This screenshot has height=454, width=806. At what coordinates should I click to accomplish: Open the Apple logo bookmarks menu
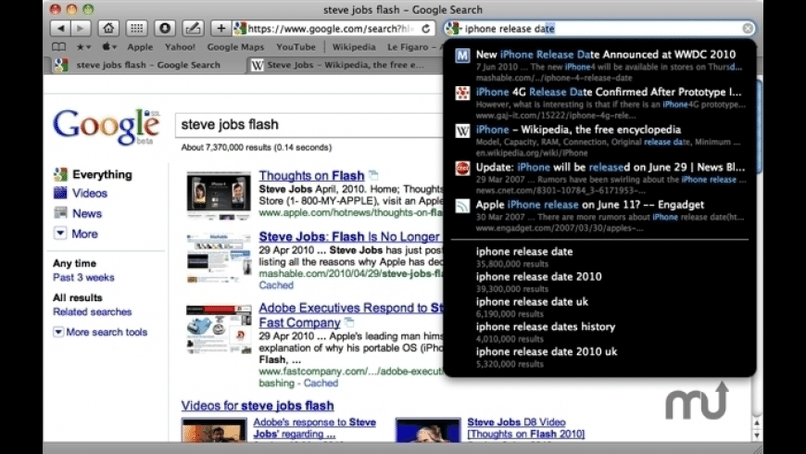coord(108,46)
